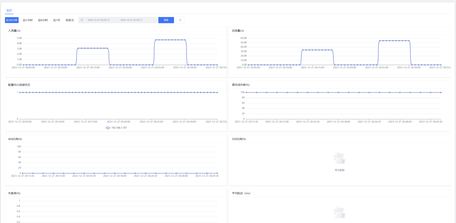The width and height of the screenshot is (456, 223).
Task: Click the 50.0B axis label in 出流量 chart
Action: (244, 42)
